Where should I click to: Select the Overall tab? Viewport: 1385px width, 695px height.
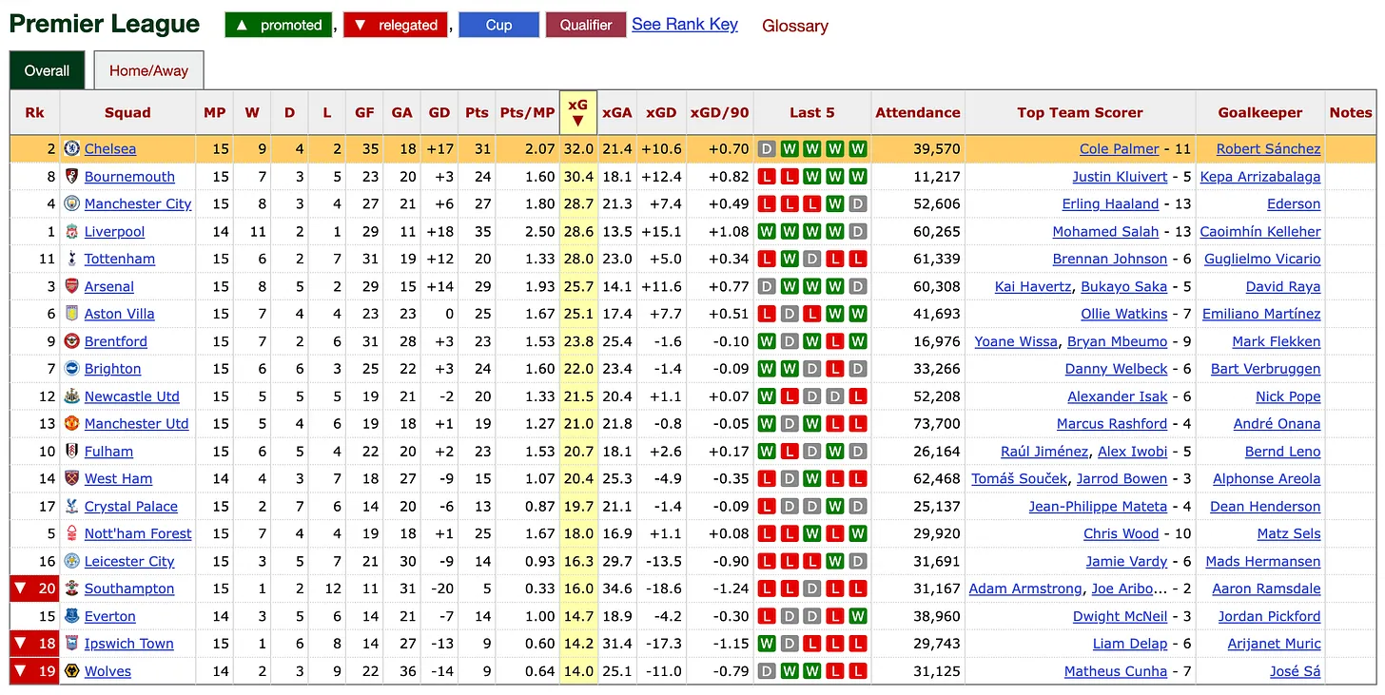point(47,70)
